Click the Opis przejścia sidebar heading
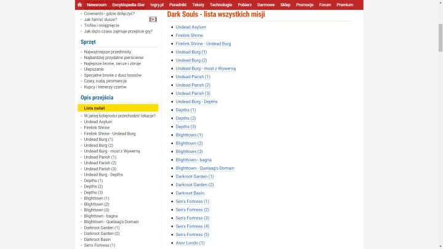 click(98, 97)
